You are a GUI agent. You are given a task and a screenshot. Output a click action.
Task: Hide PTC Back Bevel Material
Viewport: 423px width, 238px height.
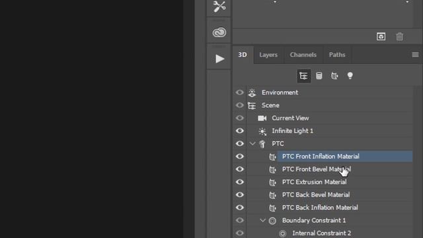pos(239,194)
